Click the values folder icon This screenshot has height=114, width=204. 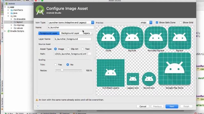point(15,28)
